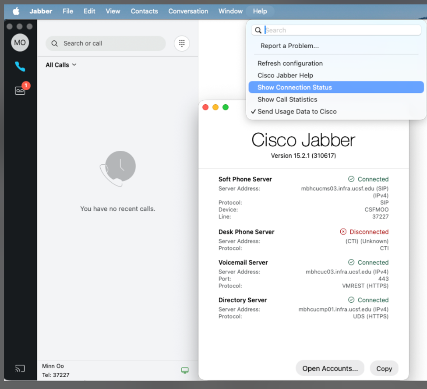Open the Contacts menu
The image size is (427, 389).
pyautogui.click(x=145, y=11)
